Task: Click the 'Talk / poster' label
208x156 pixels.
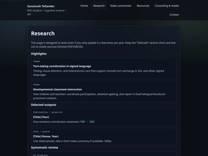Action: coord(42,132)
